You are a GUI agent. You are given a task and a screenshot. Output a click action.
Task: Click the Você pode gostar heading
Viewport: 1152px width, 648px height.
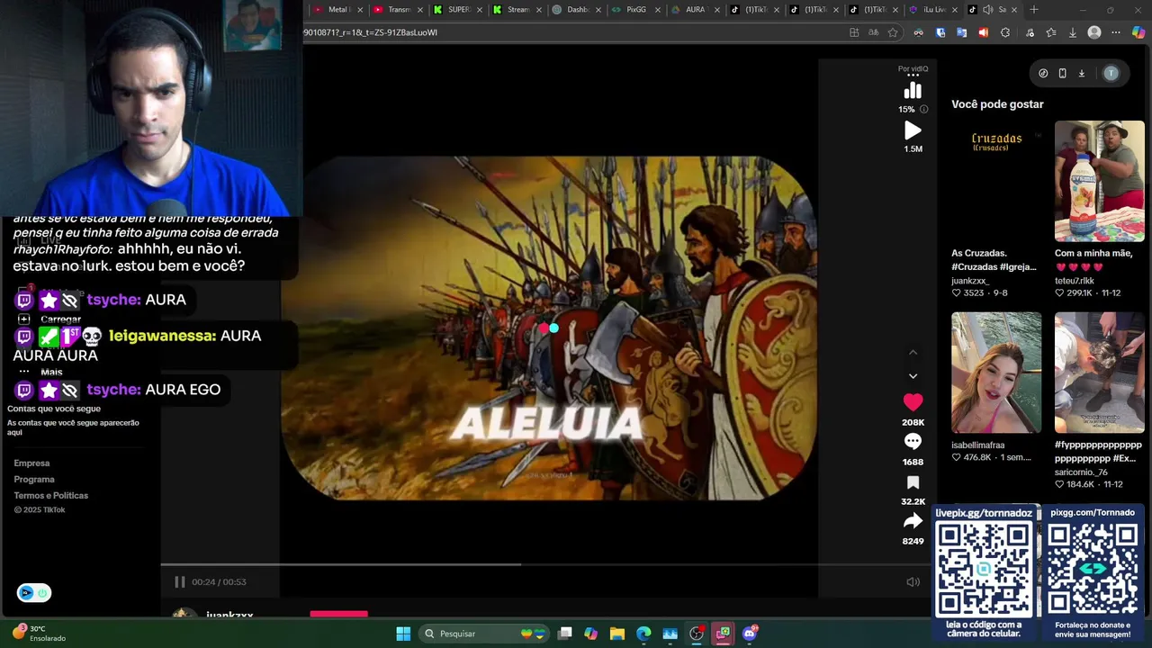click(x=997, y=104)
